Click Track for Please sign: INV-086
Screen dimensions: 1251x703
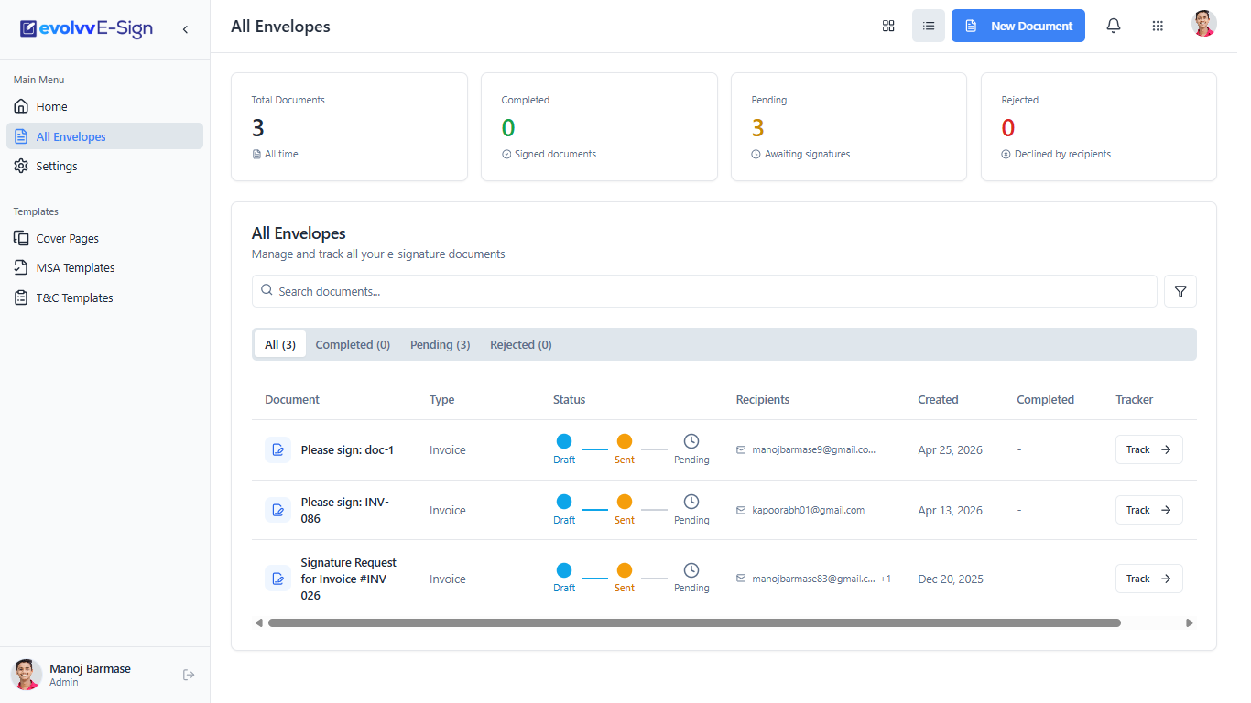(1148, 511)
